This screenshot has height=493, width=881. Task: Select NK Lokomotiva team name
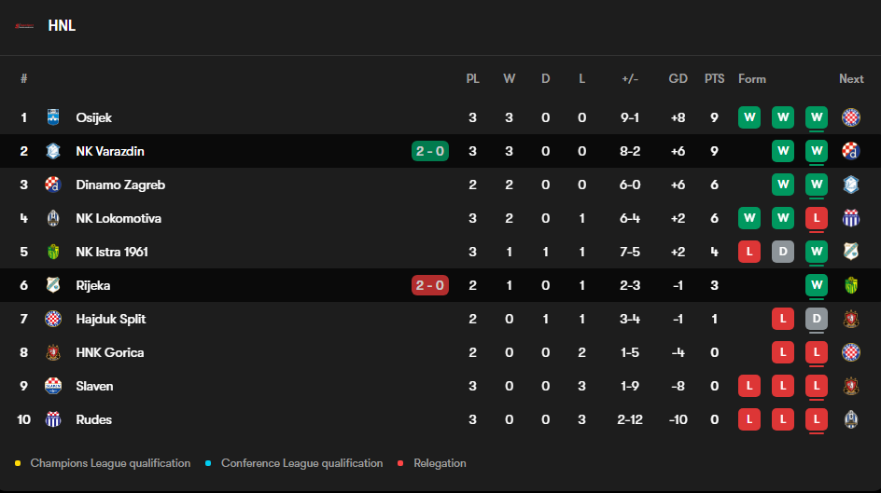point(119,218)
